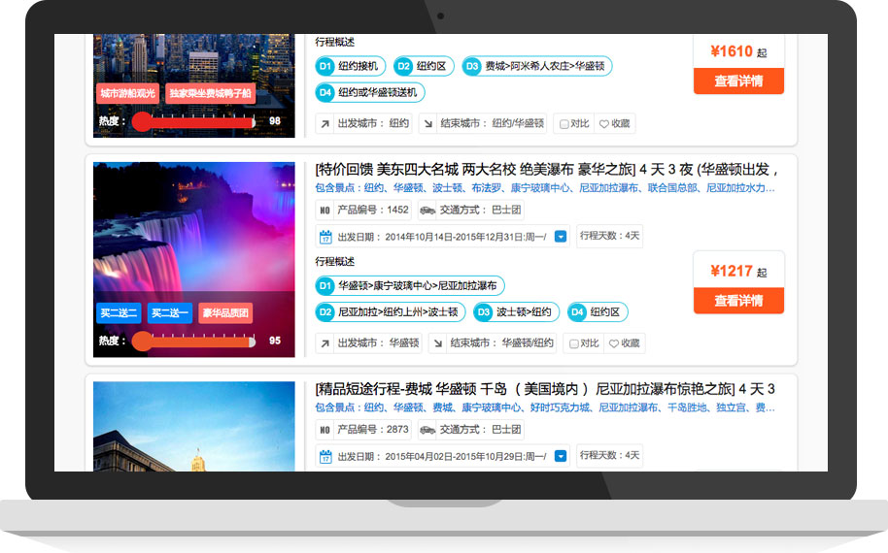
Task: Click calendar icon before 2014年10月14日 departure date
Action: point(325,237)
